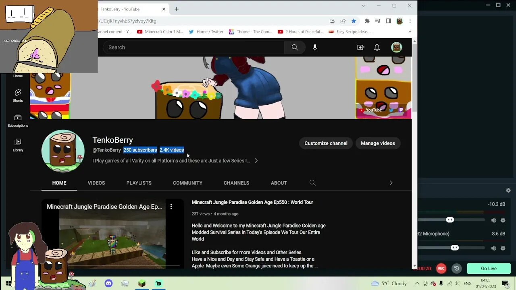Open Chrome tab search dropdown arrow
516x290 pixels.
(364, 6)
